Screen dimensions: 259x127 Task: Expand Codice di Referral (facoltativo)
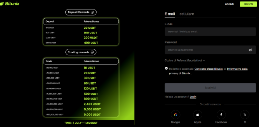tap(185, 60)
